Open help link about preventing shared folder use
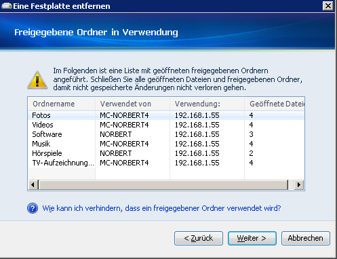337x259 pixels. (x=161, y=208)
